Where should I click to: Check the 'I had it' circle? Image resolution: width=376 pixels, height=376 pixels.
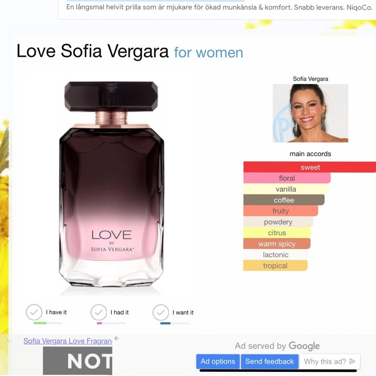[99, 312]
